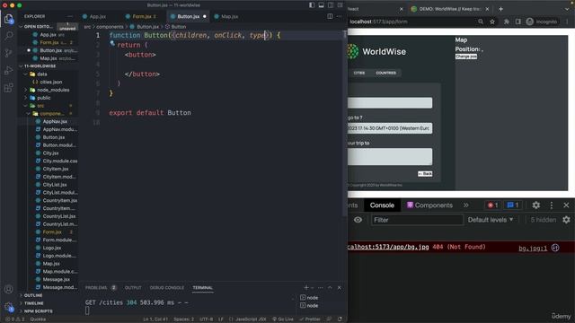Close the terminal panel
The height and width of the screenshot is (323, 575).
(x=340, y=288)
